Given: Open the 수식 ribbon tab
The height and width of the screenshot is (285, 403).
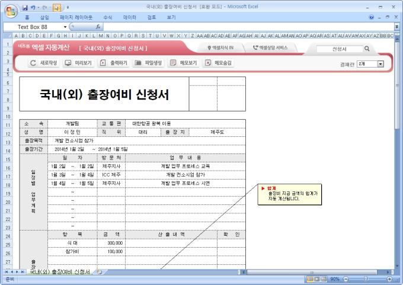Looking at the screenshot, I should (107, 18).
